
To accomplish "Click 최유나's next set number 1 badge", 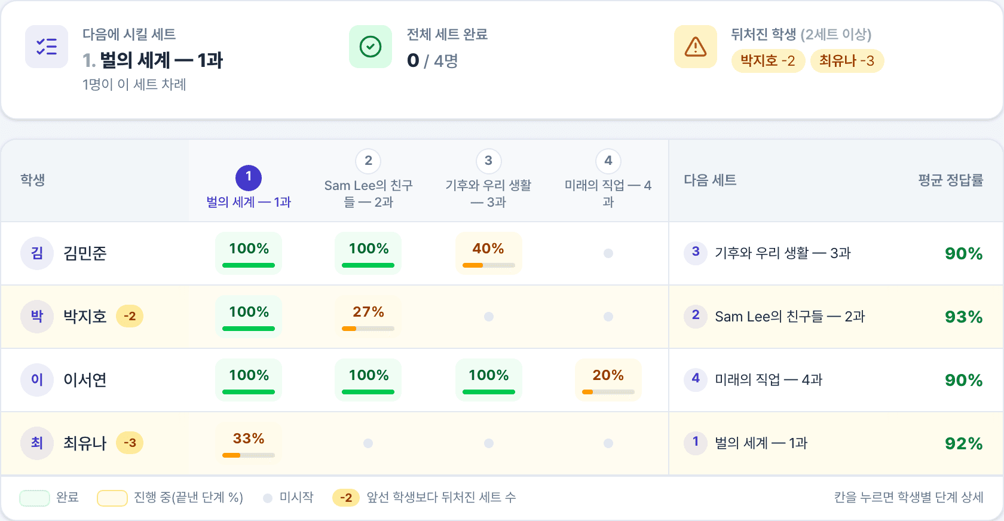I will pos(696,442).
